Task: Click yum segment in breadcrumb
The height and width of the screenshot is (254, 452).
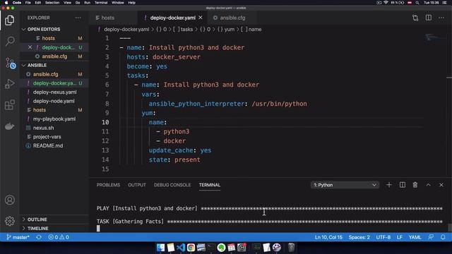Action: [x=229, y=30]
